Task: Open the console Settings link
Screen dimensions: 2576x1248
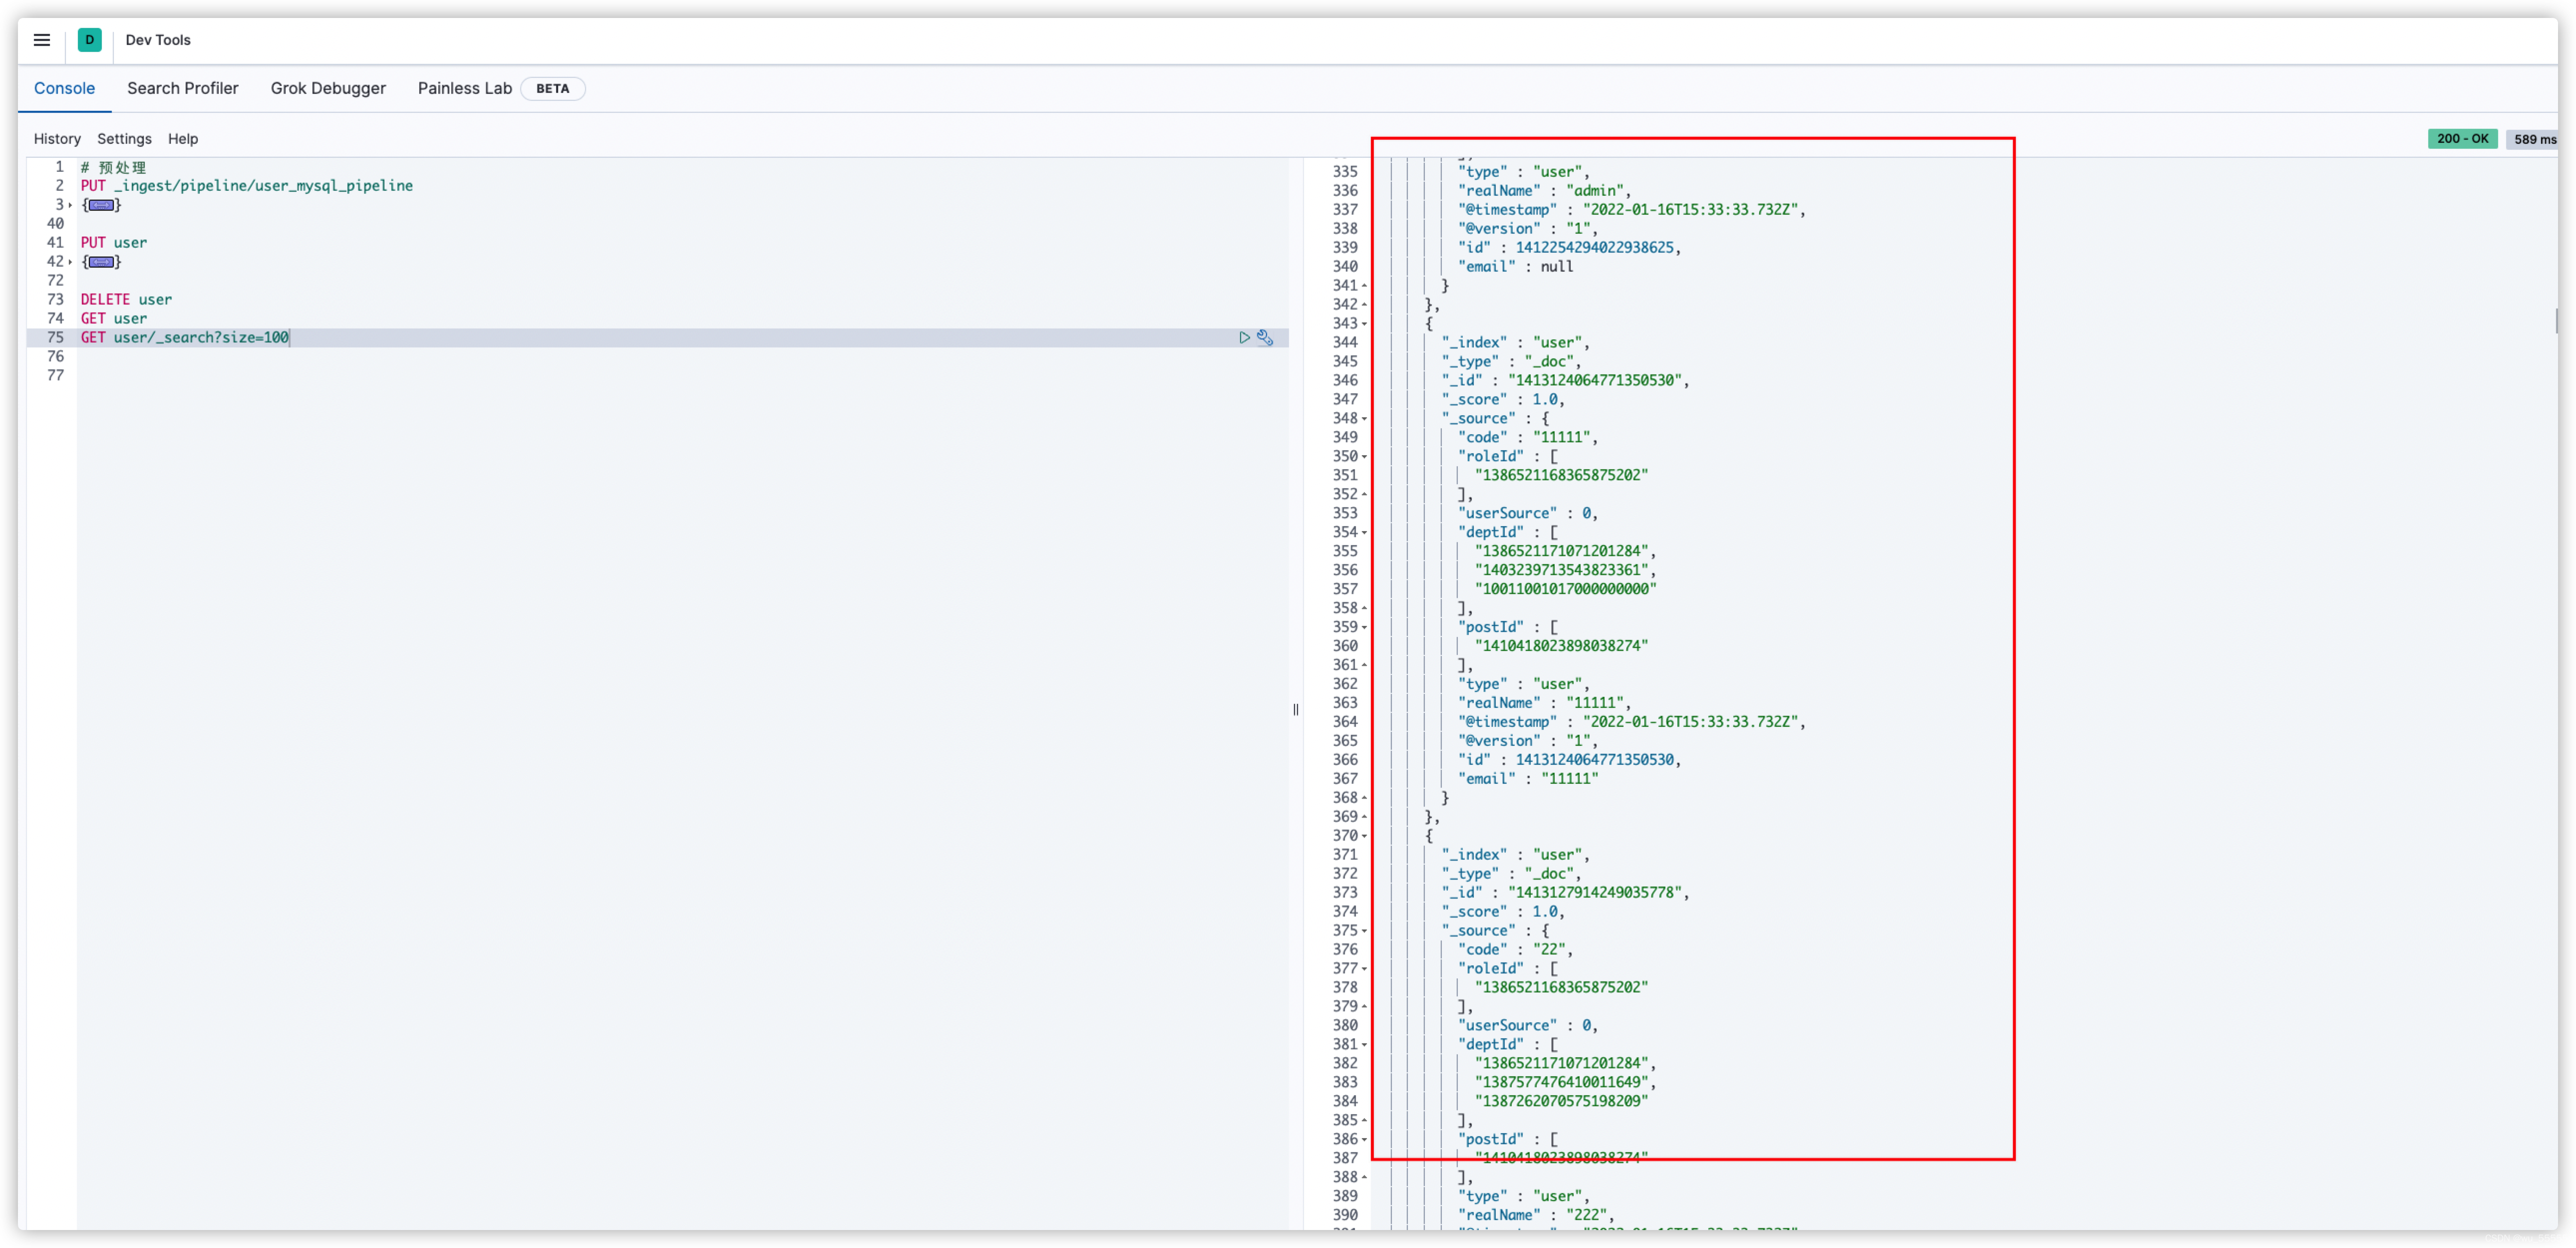Action: 124,139
